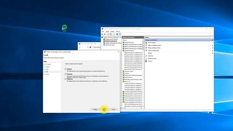Go to Typ reguły wizard step
This screenshot has height=131, width=233.
click(48, 64)
